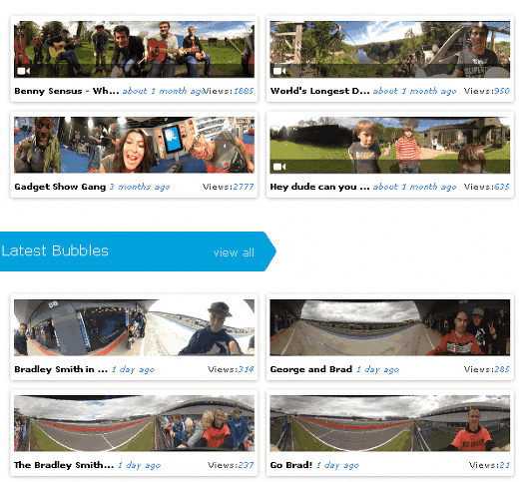The image size is (519, 482).
Task: Open the Bradley Smith in ... thumbnail
Action: tap(134, 327)
